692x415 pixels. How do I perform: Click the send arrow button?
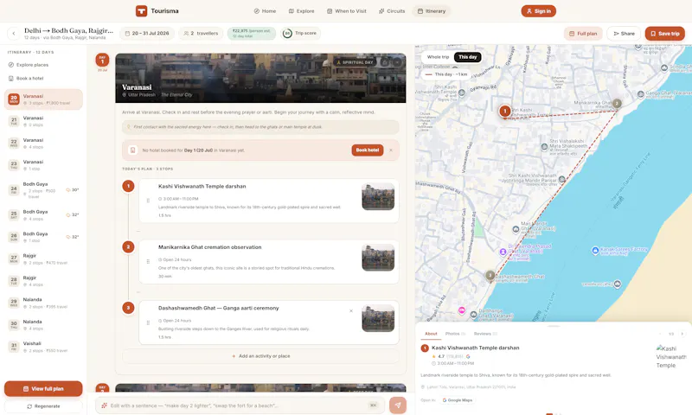(x=398, y=405)
